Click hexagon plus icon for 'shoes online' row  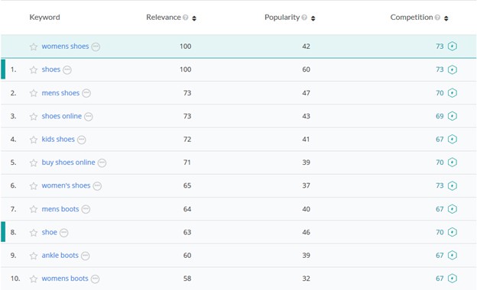453,116
